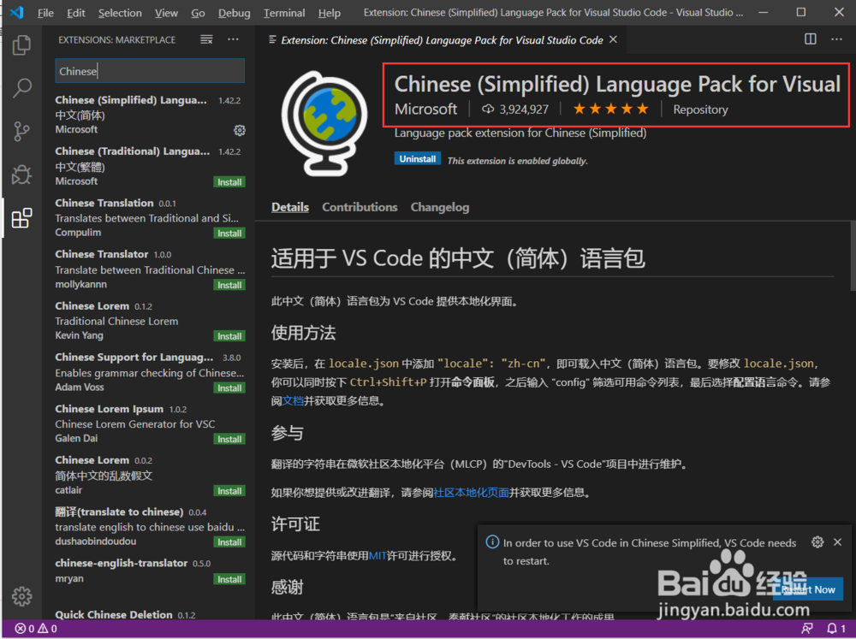Viewport: 856px width, 639px height.
Task: Switch to the Changelog tab
Action: [440, 207]
